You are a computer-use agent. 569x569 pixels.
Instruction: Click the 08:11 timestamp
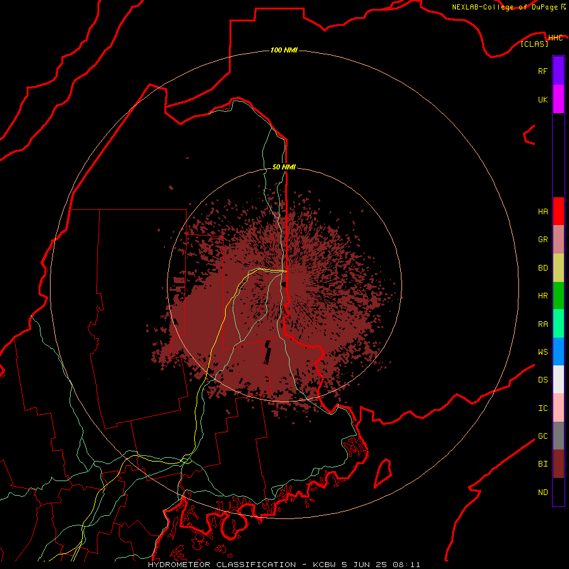point(407,565)
